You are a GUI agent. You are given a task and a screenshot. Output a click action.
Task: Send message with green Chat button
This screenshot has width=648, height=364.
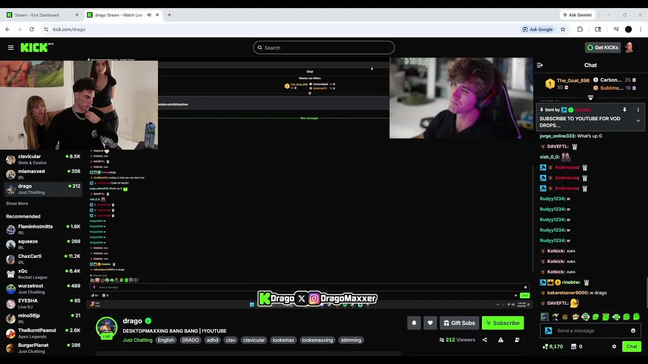631,346
